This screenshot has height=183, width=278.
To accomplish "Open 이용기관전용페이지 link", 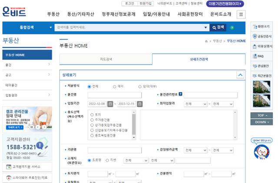I will (225, 4).
